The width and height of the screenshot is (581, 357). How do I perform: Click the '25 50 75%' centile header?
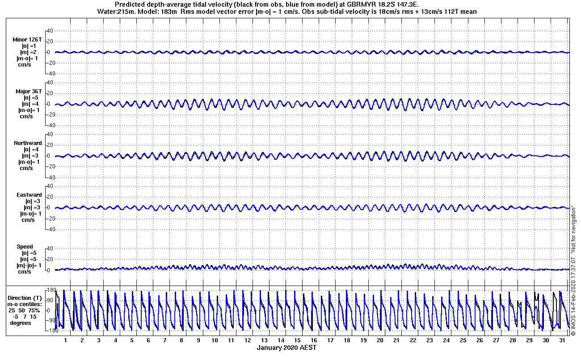25,311
